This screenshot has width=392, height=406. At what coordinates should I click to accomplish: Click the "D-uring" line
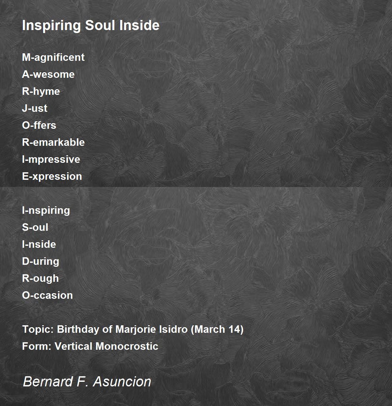tap(41, 261)
